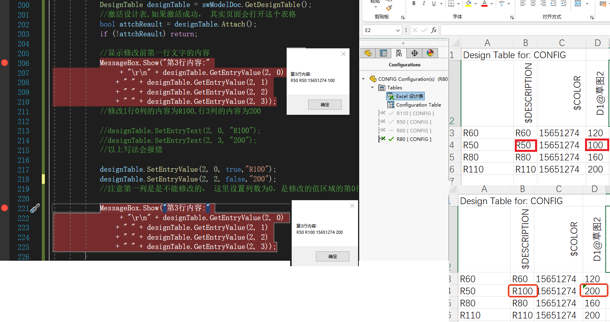Click quick actions screwdriver icon at line 221
Image resolution: width=610 pixels, height=322 pixels.
pos(35,208)
